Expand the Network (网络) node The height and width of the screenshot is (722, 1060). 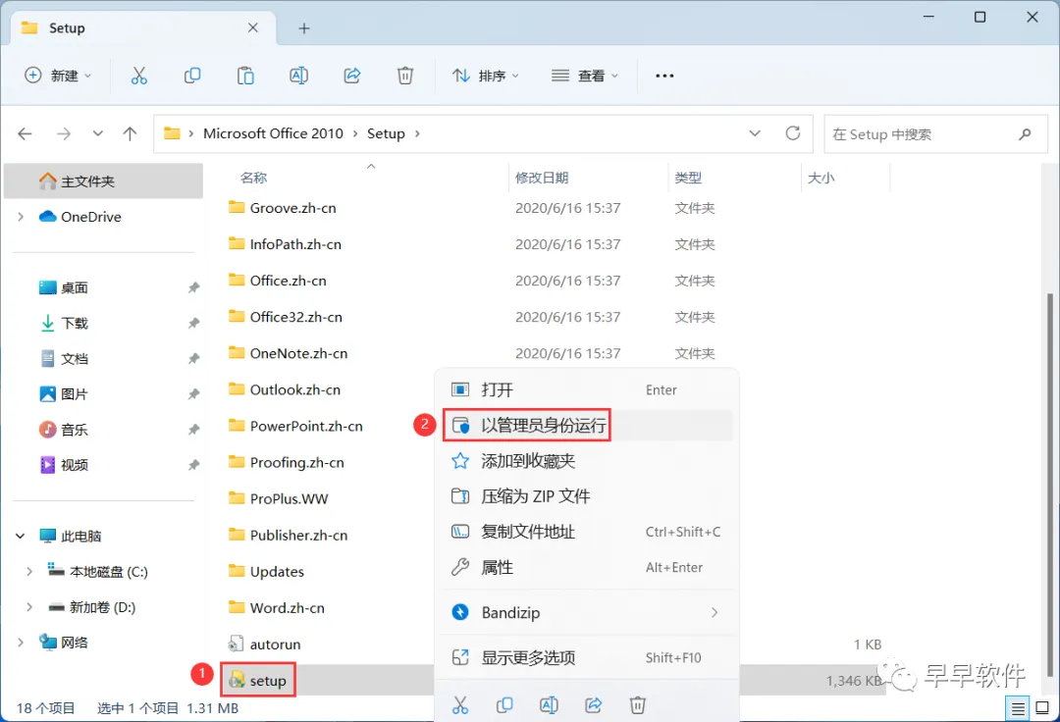pos(21,643)
